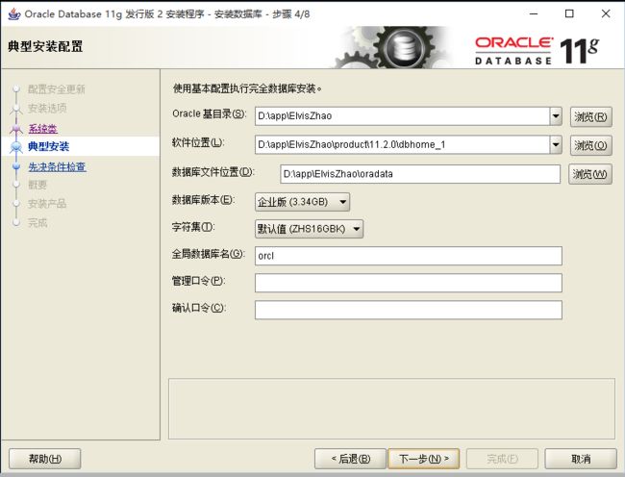Click the global database name field containing orcl

tap(409, 256)
